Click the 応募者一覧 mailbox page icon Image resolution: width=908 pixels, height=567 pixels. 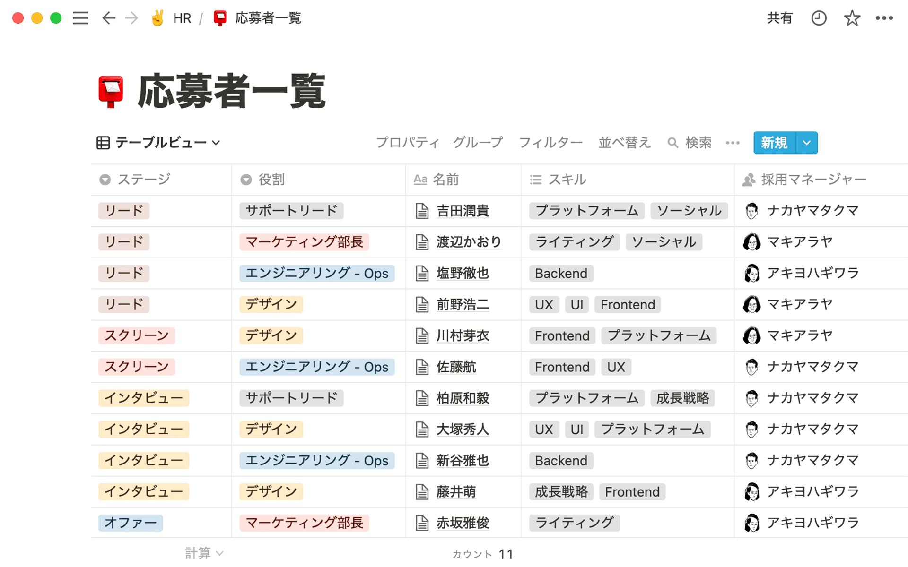110,91
